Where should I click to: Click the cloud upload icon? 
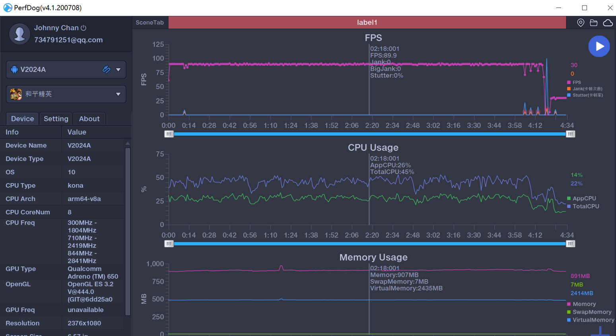pyautogui.click(x=608, y=23)
